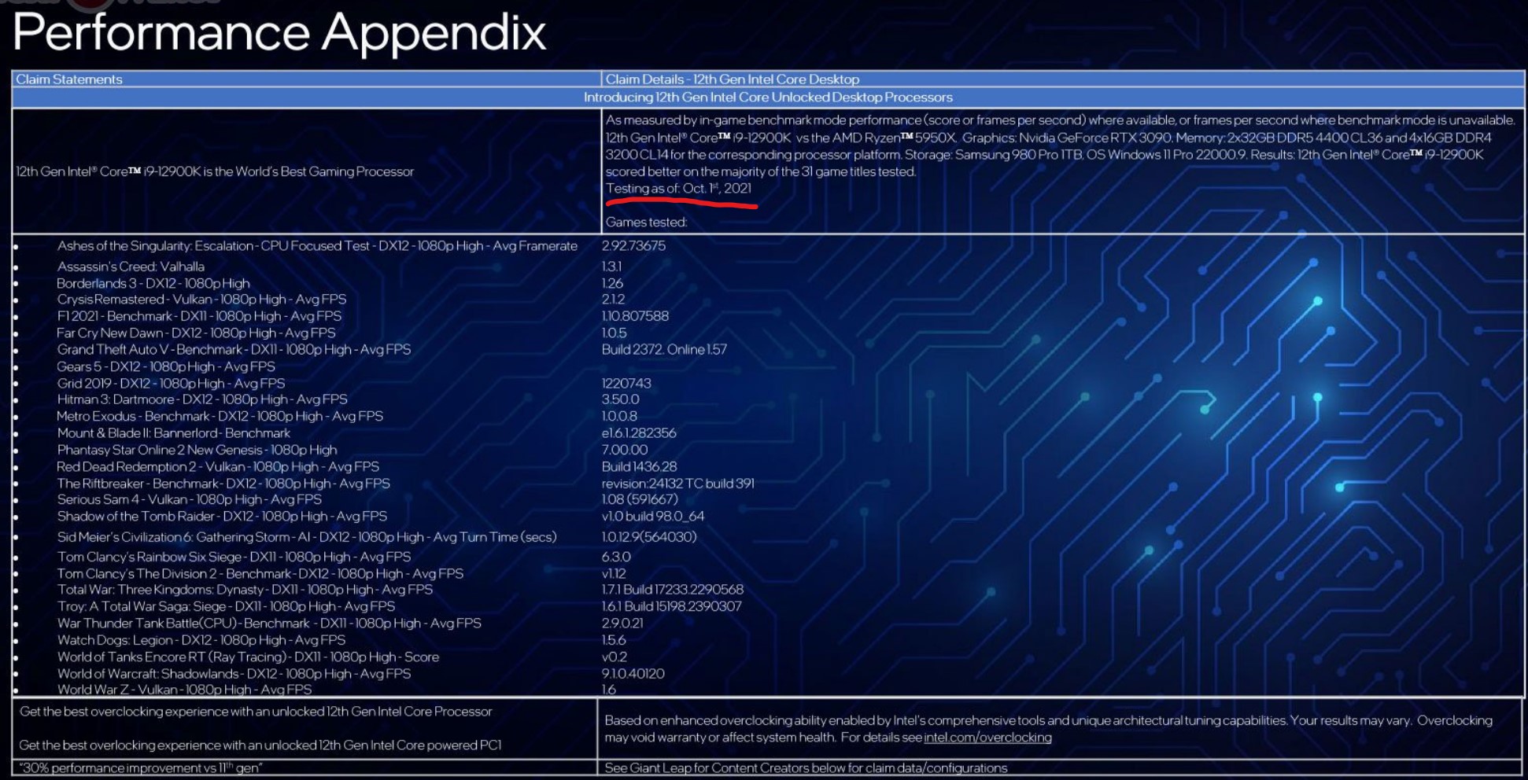The height and width of the screenshot is (780, 1528).
Task: Select the World War Z - Vulkan row
Action: pos(184,690)
